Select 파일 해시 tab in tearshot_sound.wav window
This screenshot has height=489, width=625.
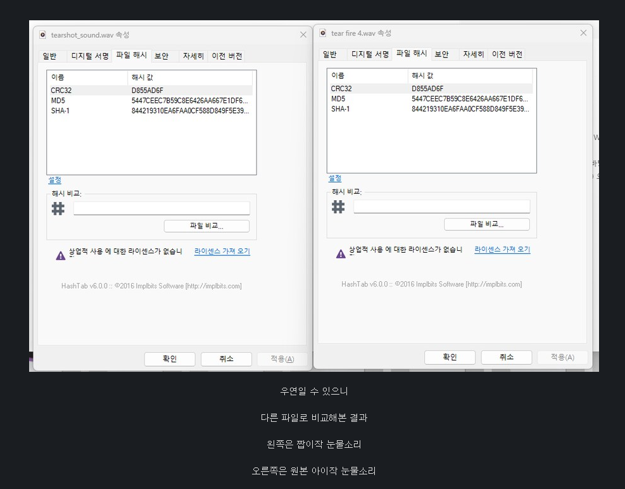[132, 55]
